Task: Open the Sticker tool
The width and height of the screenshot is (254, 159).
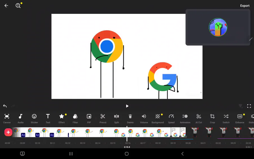Action: (x=34, y=119)
